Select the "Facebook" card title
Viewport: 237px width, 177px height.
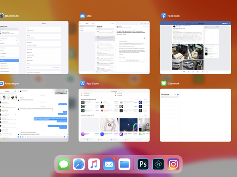[174, 16]
